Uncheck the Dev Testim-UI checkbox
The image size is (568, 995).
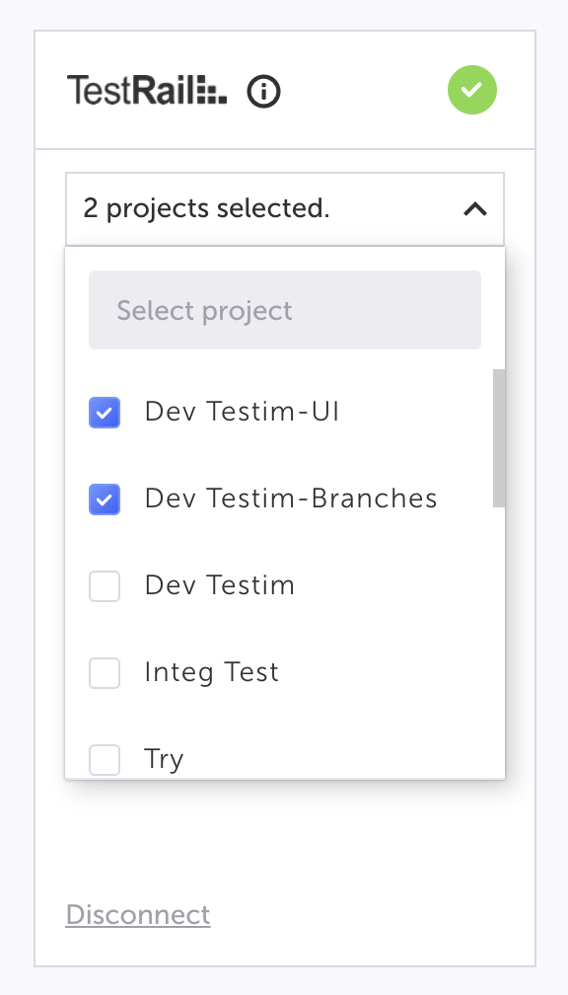[x=105, y=413]
